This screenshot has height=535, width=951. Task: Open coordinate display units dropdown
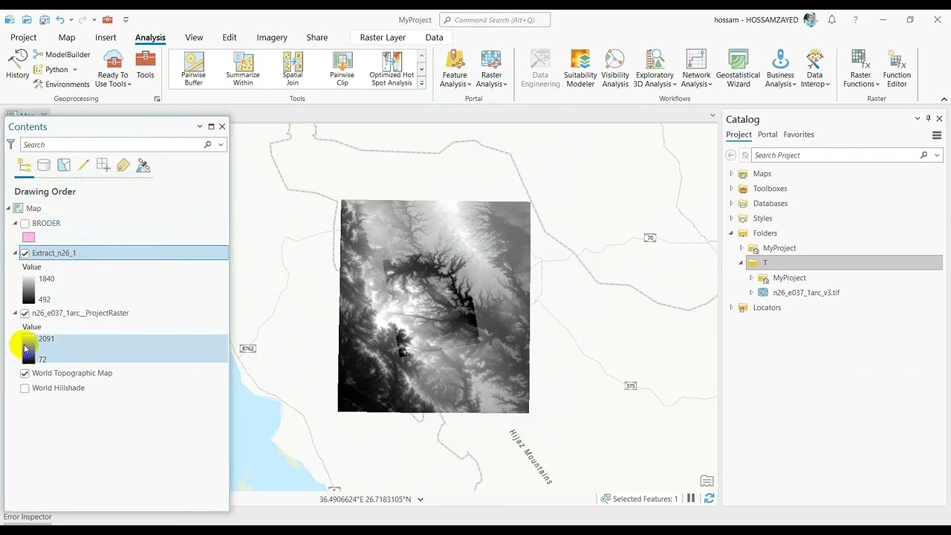tap(421, 499)
